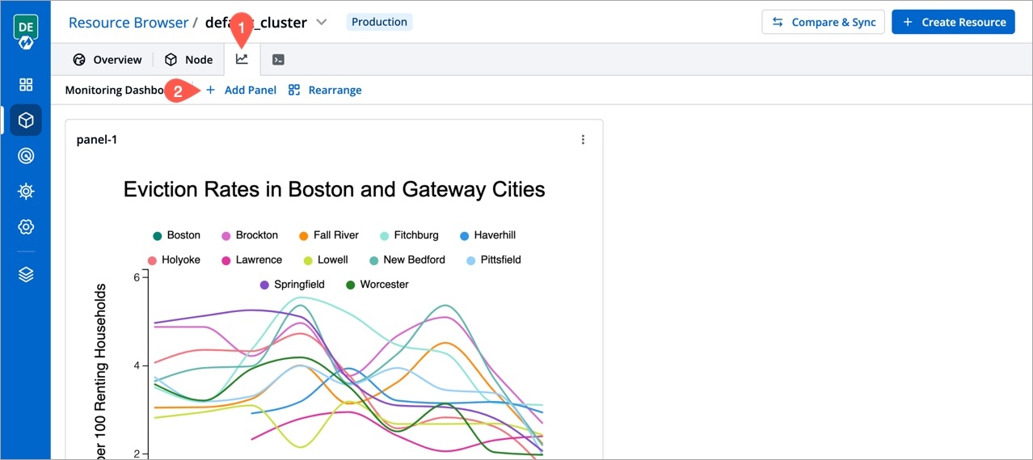1033x460 pixels.
Task: Select the Resource Browser cube sidebar icon
Action: click(26, 120)
